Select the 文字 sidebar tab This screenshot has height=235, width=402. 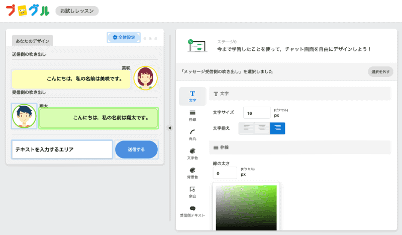point(192,96)
